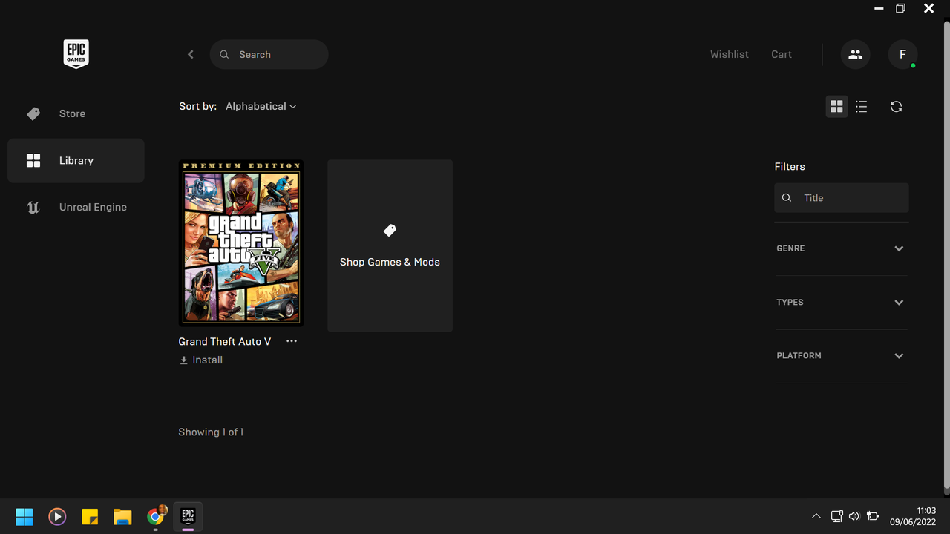Show hidden system tray icons
The width and height of the screenshot is (950, 534).
click(x=816, y=516)
